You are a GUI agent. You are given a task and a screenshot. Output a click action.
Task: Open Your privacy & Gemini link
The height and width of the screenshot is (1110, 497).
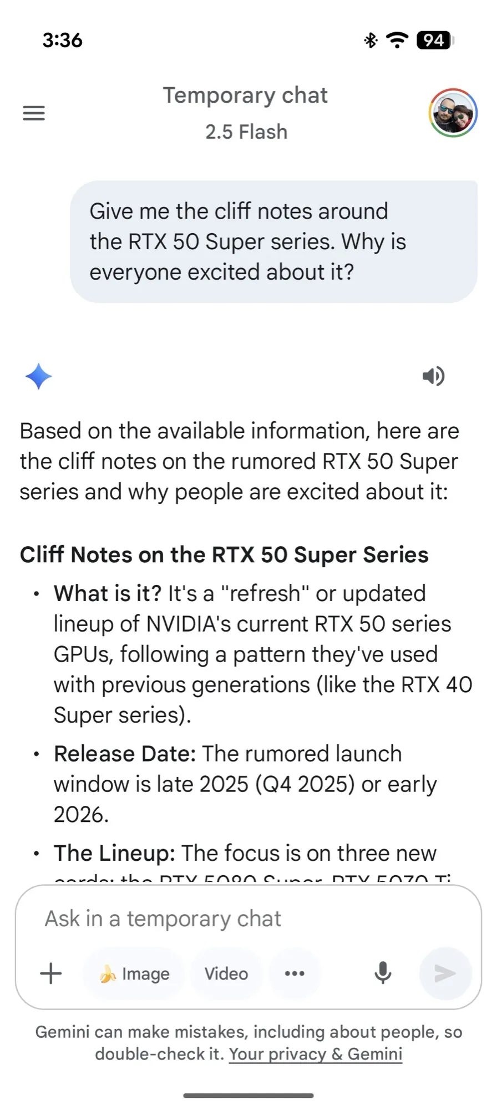(x=316, y=1054)
